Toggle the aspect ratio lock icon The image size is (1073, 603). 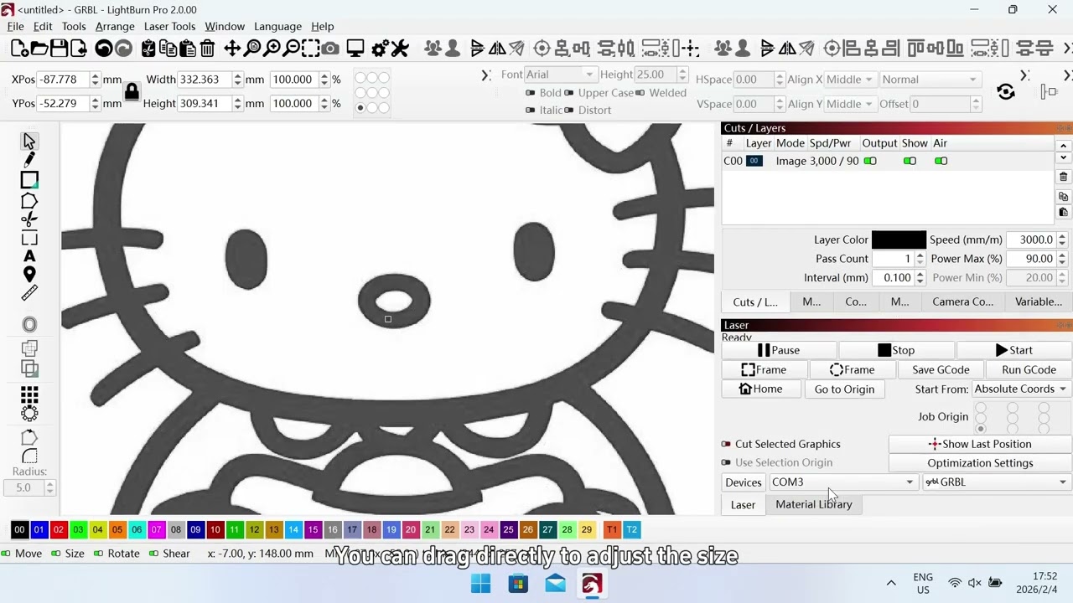point(132,91)
